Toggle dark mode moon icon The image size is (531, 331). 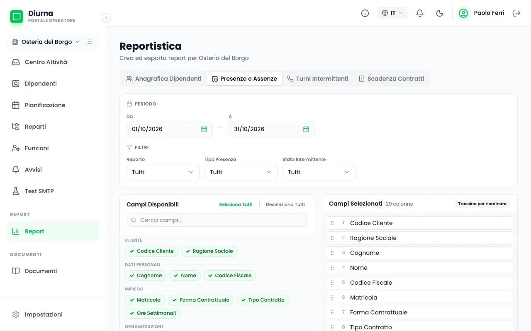tap(440, 13)
